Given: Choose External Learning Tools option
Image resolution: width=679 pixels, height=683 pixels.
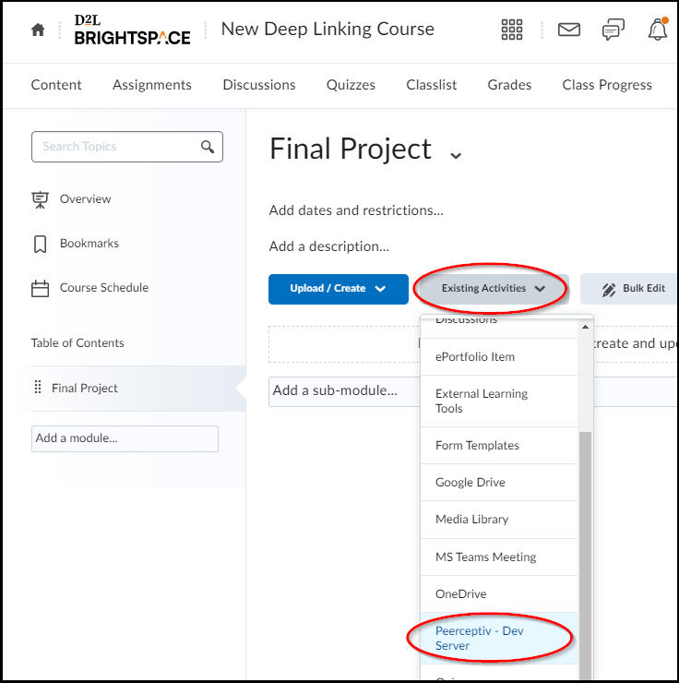Looking at the screenshot, I should pyautogui.click(x=499, y=401).
